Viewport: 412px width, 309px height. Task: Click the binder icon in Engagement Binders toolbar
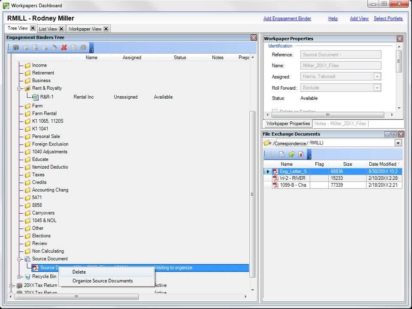coord(16,48)
